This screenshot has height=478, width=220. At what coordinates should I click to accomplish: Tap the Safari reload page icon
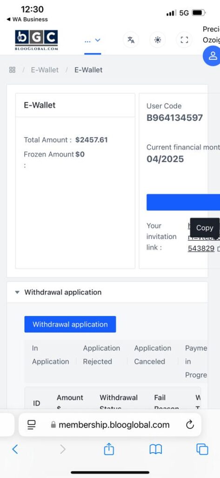[190, 424]
